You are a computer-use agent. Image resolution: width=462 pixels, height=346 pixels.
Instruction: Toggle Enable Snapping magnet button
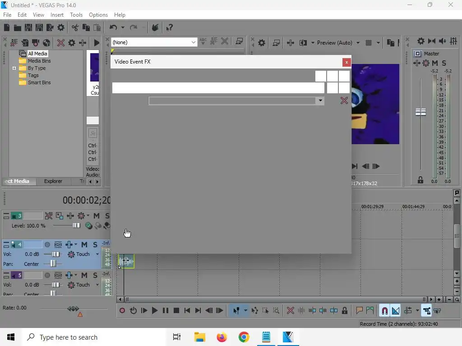point(384,311)
